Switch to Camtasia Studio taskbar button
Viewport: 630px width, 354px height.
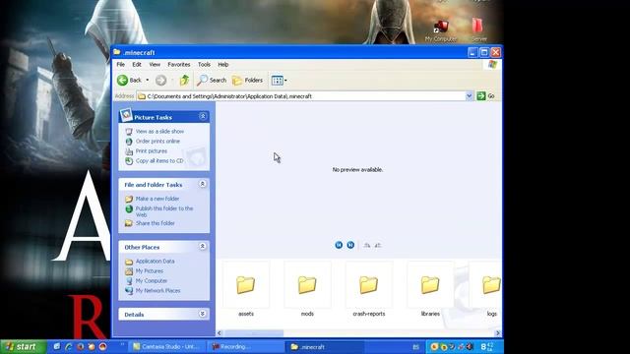pos(166,347)
